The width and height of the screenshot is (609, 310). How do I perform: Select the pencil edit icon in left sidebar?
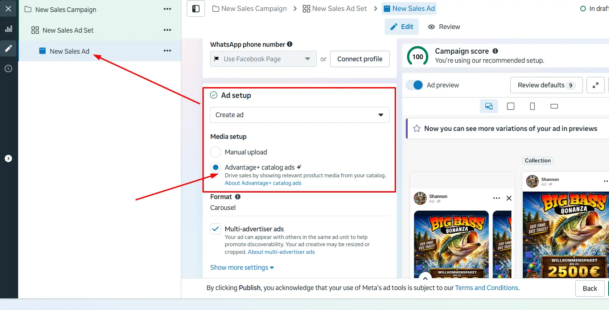[8, 48]
